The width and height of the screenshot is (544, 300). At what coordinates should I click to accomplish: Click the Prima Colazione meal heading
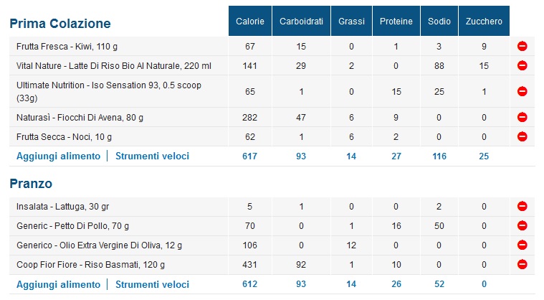tap(60, 24)
